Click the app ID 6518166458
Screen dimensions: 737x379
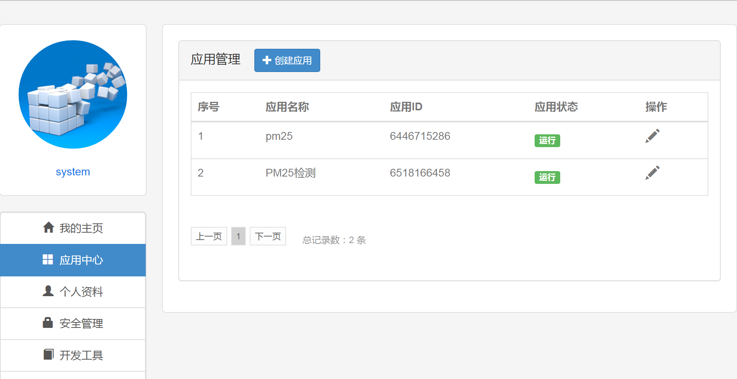click(420, 173)
